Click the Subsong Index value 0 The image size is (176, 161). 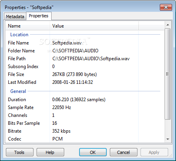tap(53, 67)
